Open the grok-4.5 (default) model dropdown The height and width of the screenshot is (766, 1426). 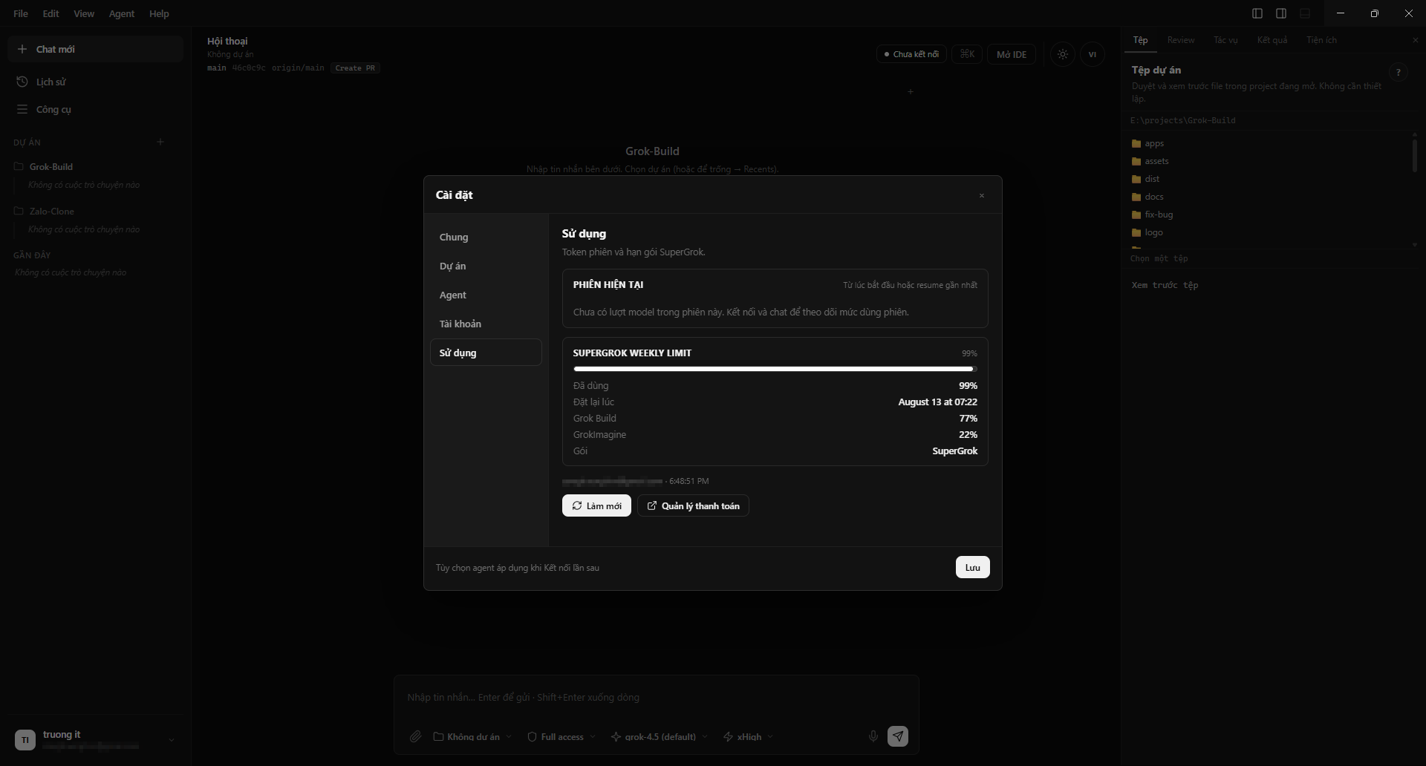point(659,737)
